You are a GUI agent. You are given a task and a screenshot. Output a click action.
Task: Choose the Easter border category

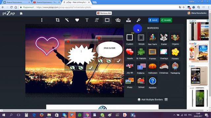(164, 39)
